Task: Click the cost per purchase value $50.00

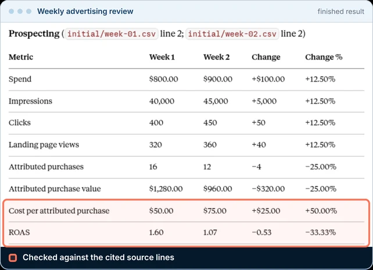Action: [x=161, y=211]
